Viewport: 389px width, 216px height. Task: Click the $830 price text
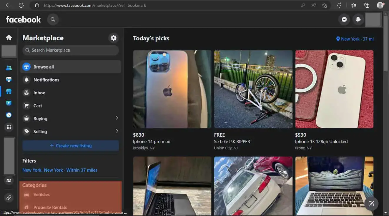click(x=139, y=135)
